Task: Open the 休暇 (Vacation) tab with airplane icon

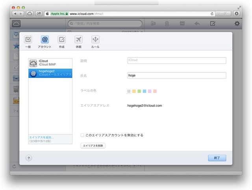Action: (x=79, y=42)
